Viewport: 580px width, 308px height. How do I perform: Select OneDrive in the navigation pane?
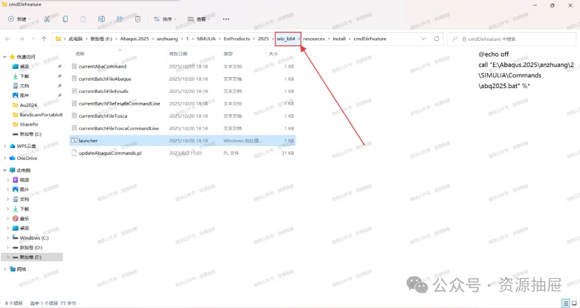pyautogui.click(x=27, y=158)
